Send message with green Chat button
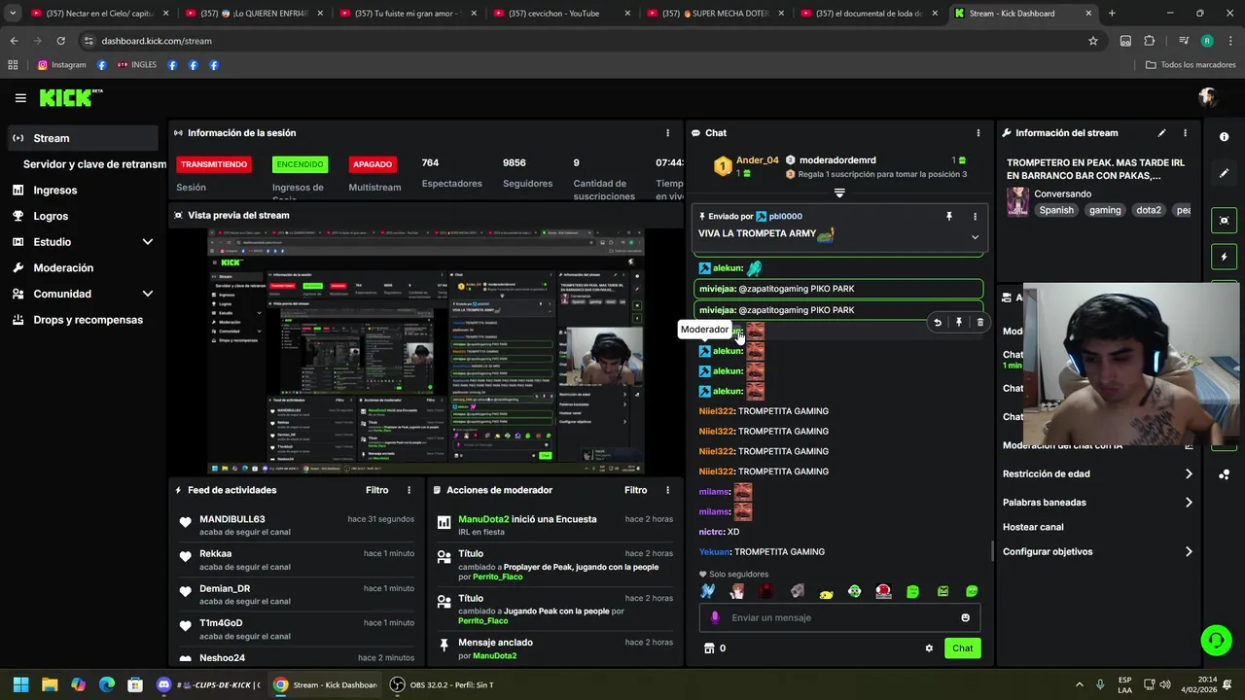Image resolution: width=1245 pixels, height=700 pixels. [962, 648]
